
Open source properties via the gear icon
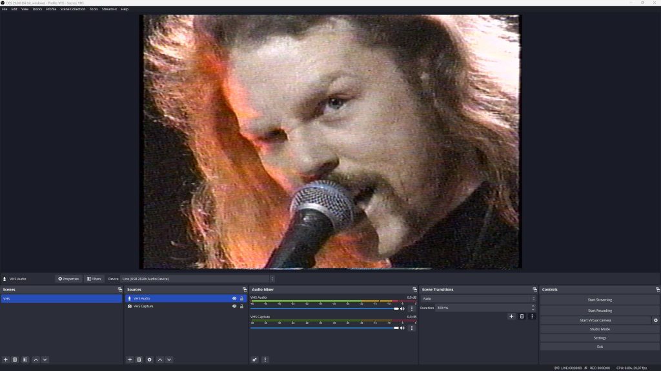pyautogui.click(x=150, y=359)
